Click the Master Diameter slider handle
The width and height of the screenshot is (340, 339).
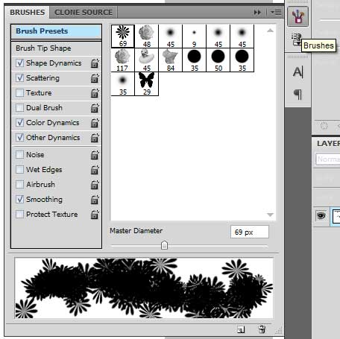coord(164,245)
